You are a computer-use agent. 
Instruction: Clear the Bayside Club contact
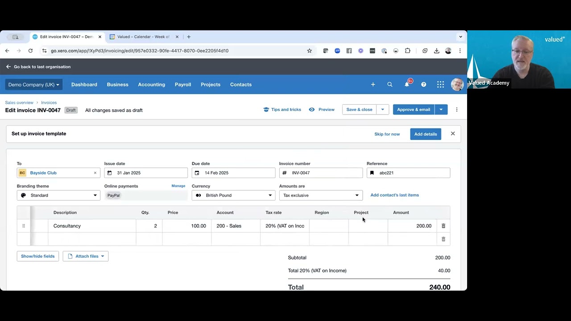[x=95, y=173]
